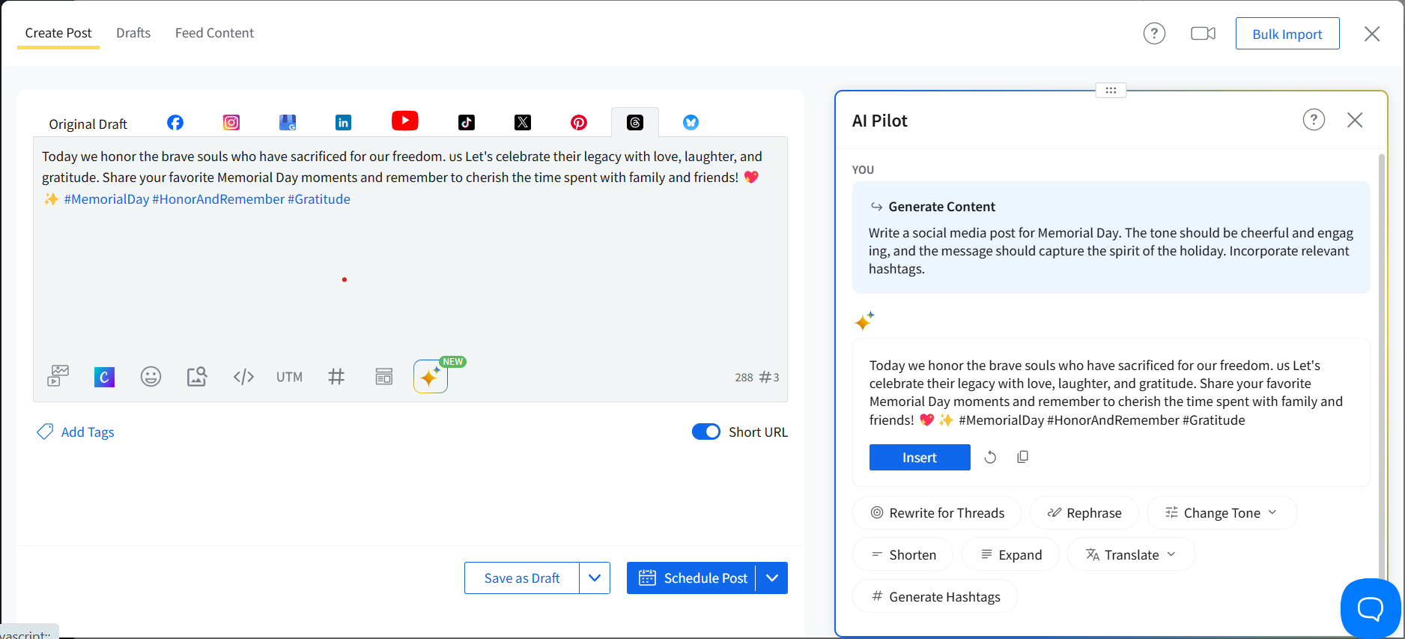Screen dimensions: 1405x639
Task: Click the Rephrase button
Action: click(x=1084, y=513)
